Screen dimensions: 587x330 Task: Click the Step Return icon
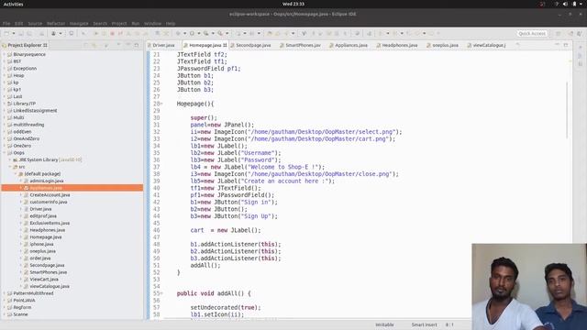pos(145,33)
